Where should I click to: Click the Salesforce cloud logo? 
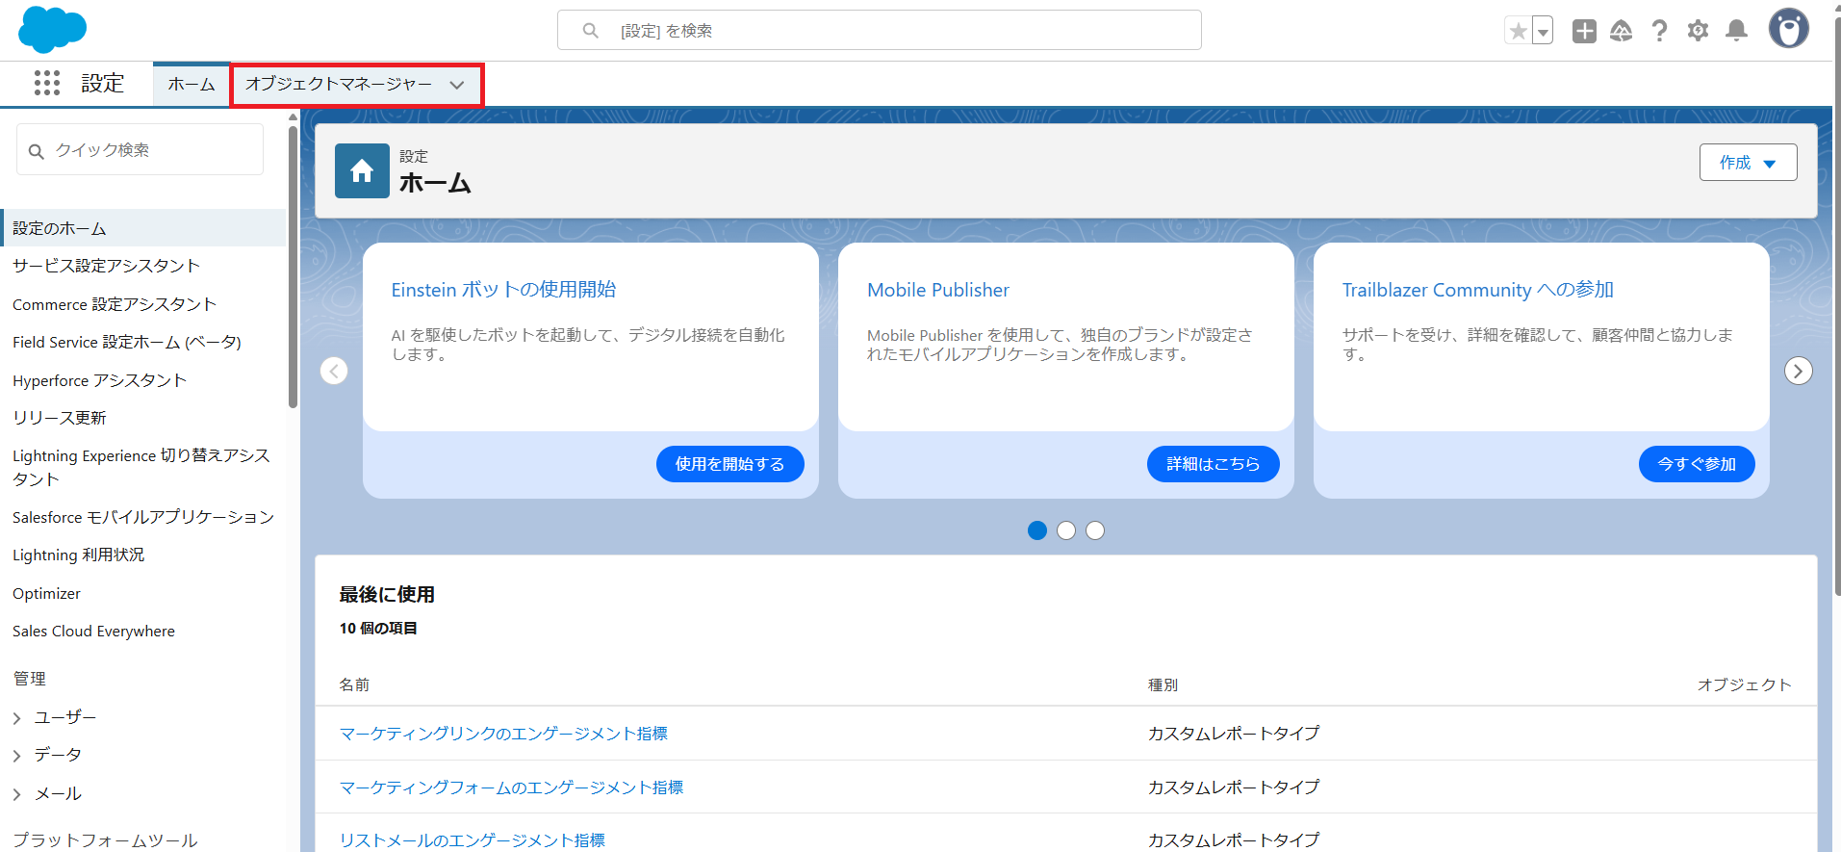(52, 29)
